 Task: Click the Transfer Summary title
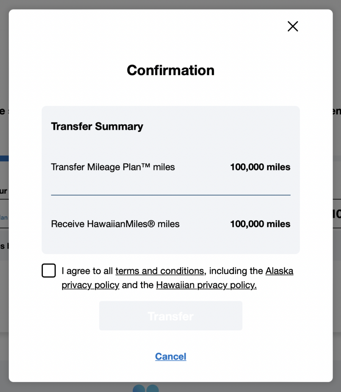[x=97, y=126]
